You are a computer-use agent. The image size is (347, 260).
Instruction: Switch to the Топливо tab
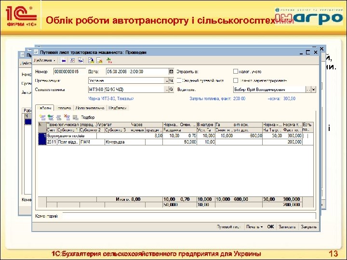pyautogui.click(x=64, y=108)
